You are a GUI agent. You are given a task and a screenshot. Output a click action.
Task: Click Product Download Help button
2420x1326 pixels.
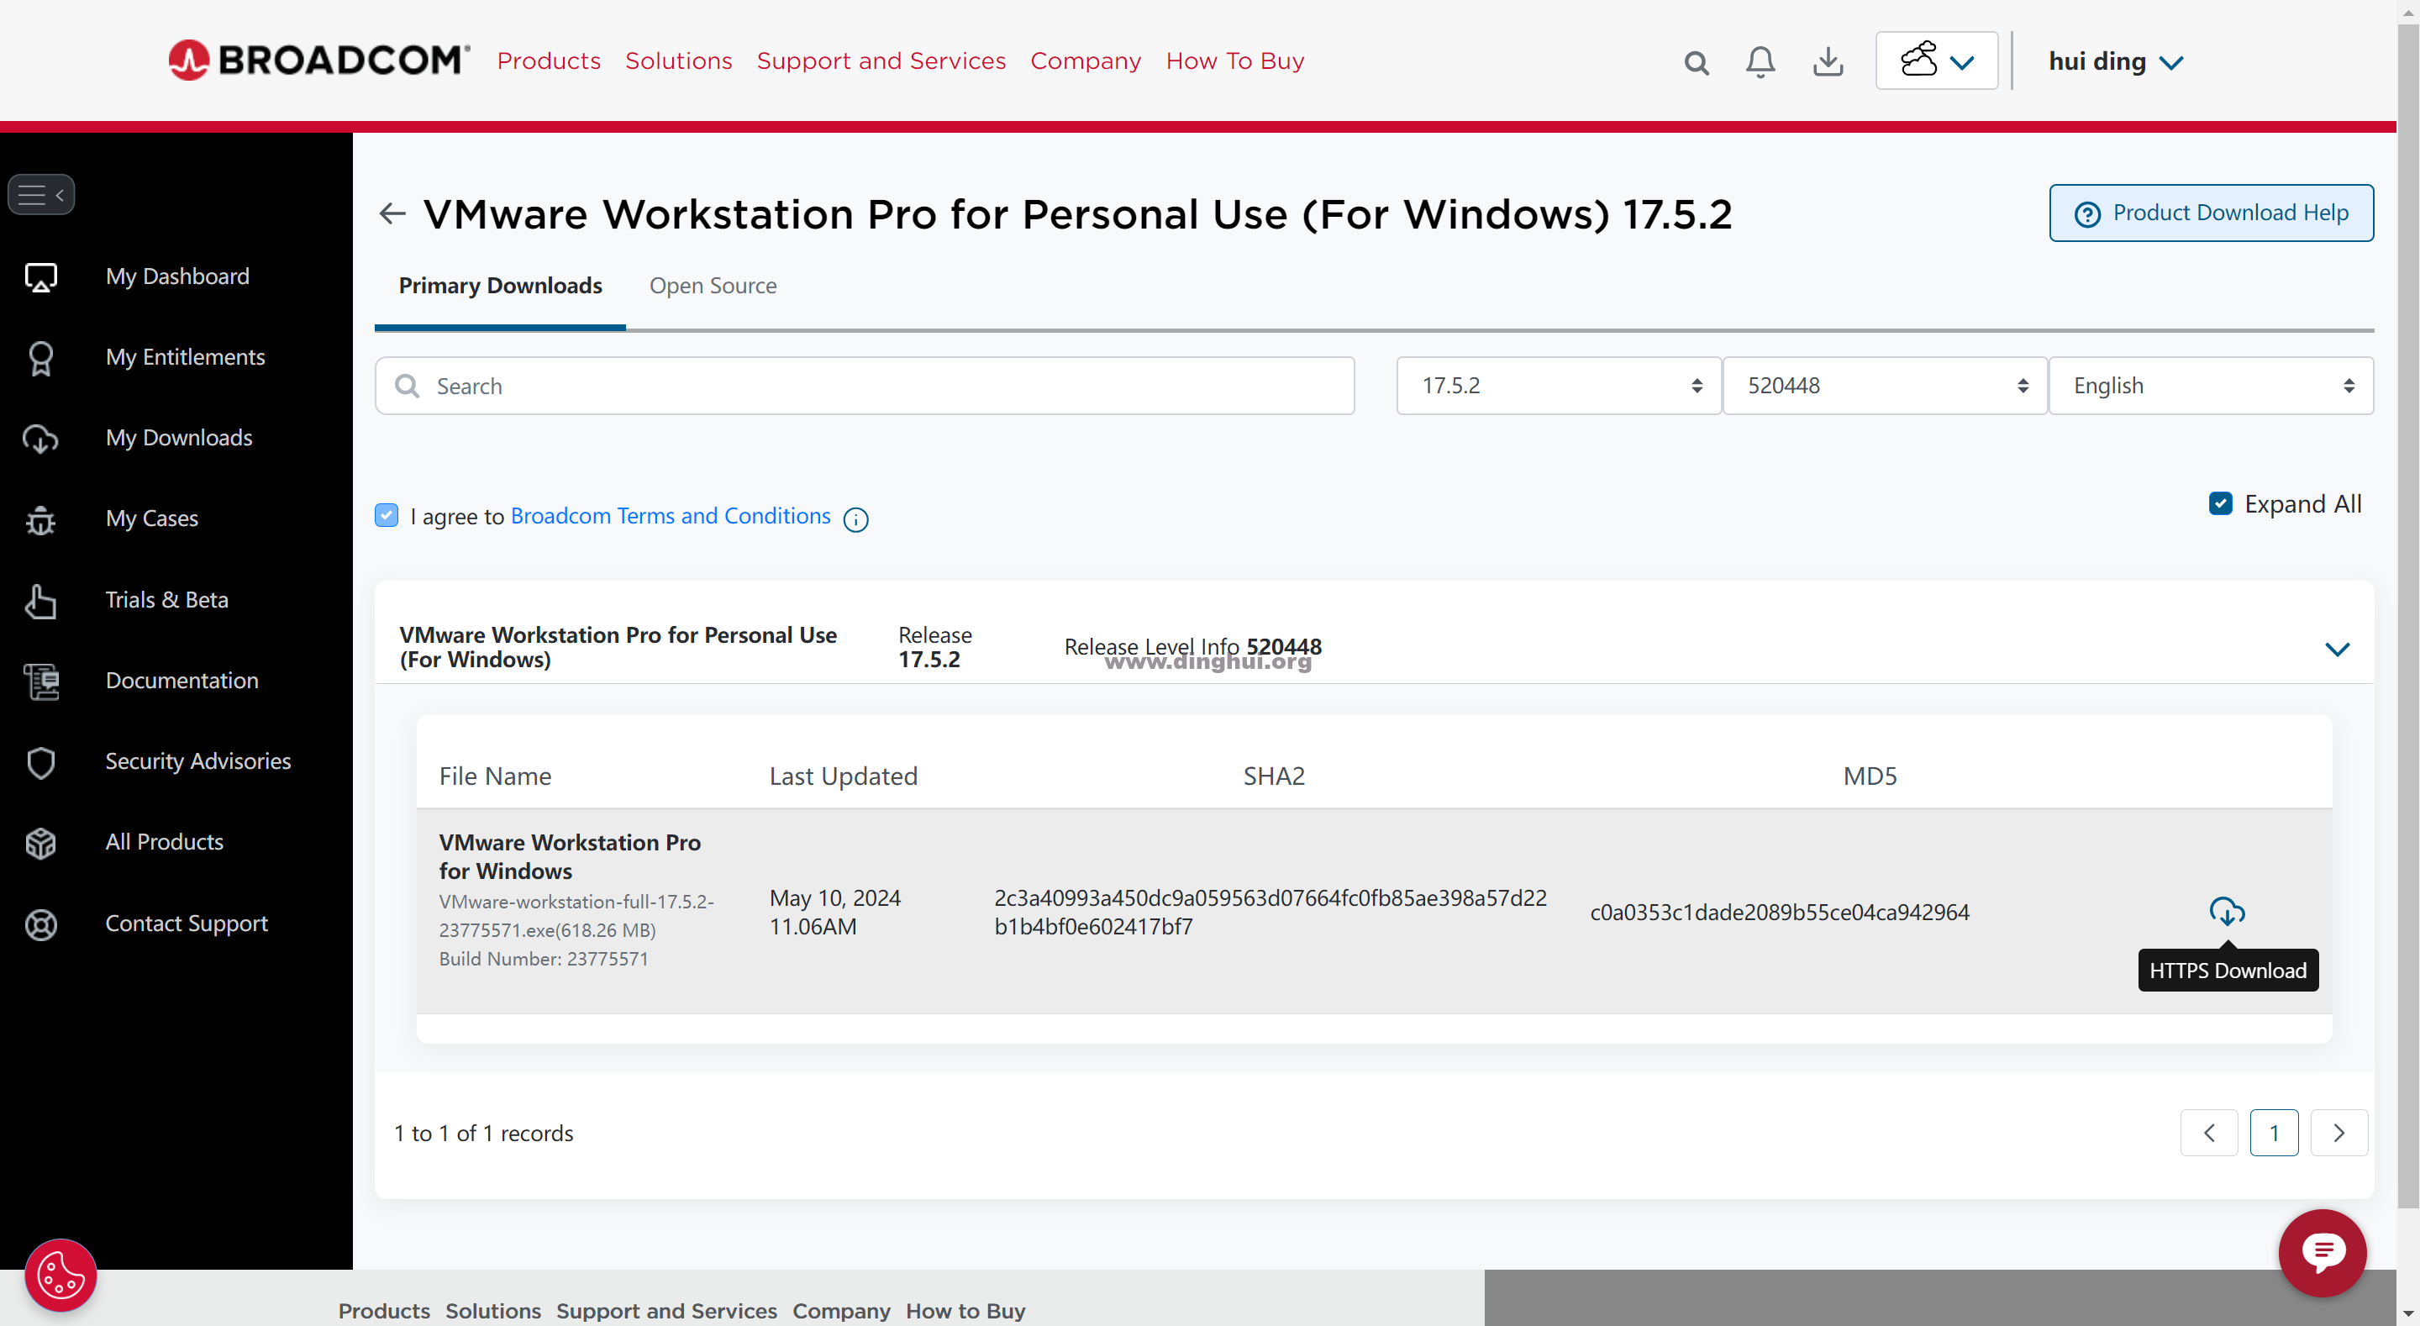(x=2211, y=213)
